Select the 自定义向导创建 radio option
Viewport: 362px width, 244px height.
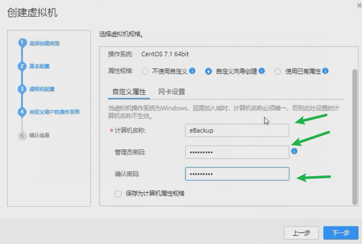(x=208, y=71)
